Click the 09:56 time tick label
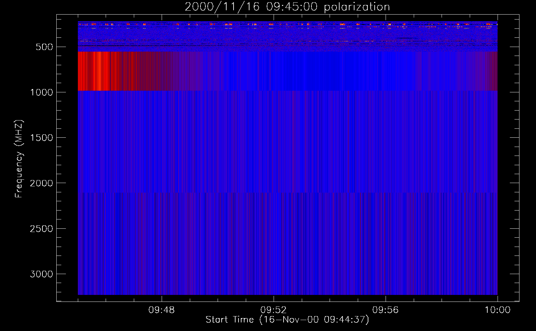The width and height of the screenshot is (536, 331). click(x=385, y=310)
